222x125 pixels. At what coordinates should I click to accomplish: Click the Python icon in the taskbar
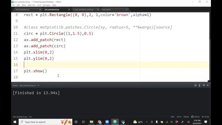click(x=123, y=122)
